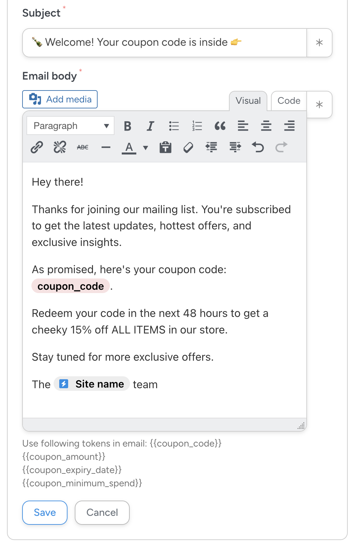The width and height of the screenshot is (354, 545).
Task: Apply italic formatting to text
Action: 151,126
